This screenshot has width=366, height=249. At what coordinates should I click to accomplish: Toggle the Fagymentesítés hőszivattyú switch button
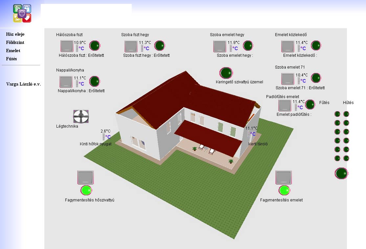point(86,177)
